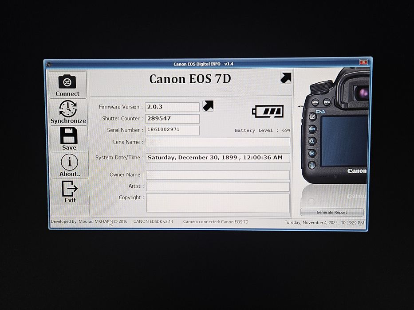The image size is (414, 310).
Task: Click the window title 'Canon EOS Digital INFO - v1.4'
Action: (203, 64)
